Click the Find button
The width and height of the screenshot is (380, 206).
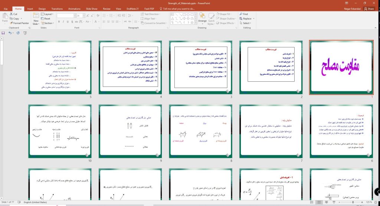244,14
